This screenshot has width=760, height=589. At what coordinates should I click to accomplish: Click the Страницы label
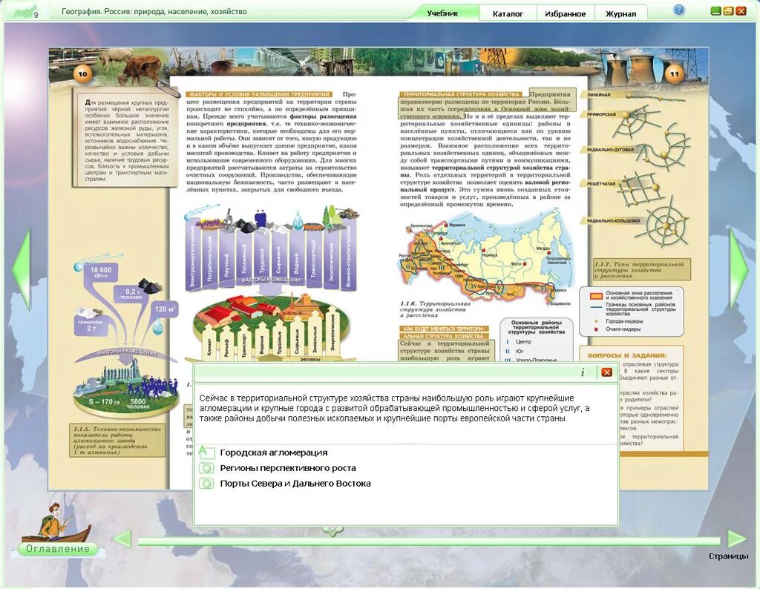click(x=728, y=556)
